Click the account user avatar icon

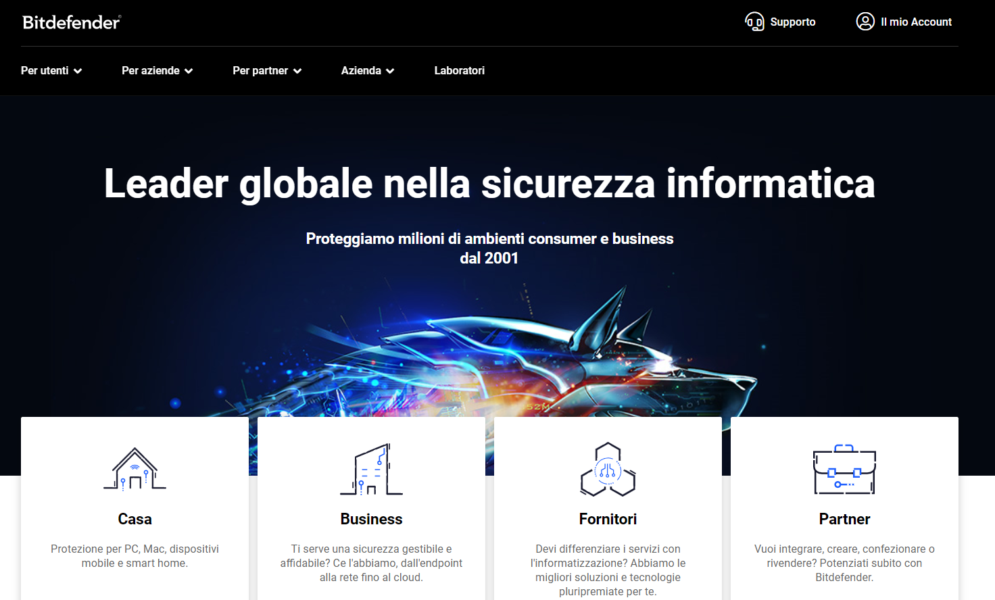pos(865,22)
